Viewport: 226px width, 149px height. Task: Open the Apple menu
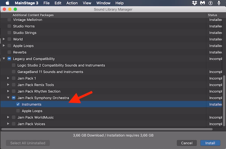point(7,3)
